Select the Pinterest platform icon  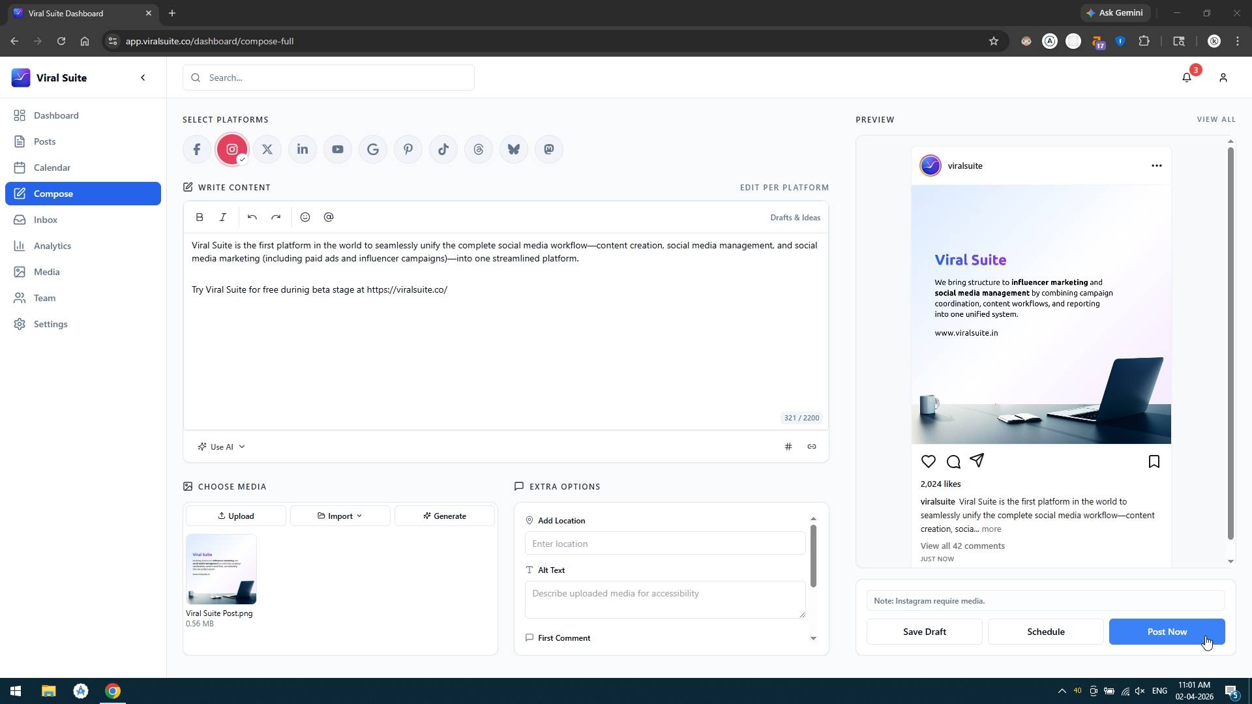point(408,149)
